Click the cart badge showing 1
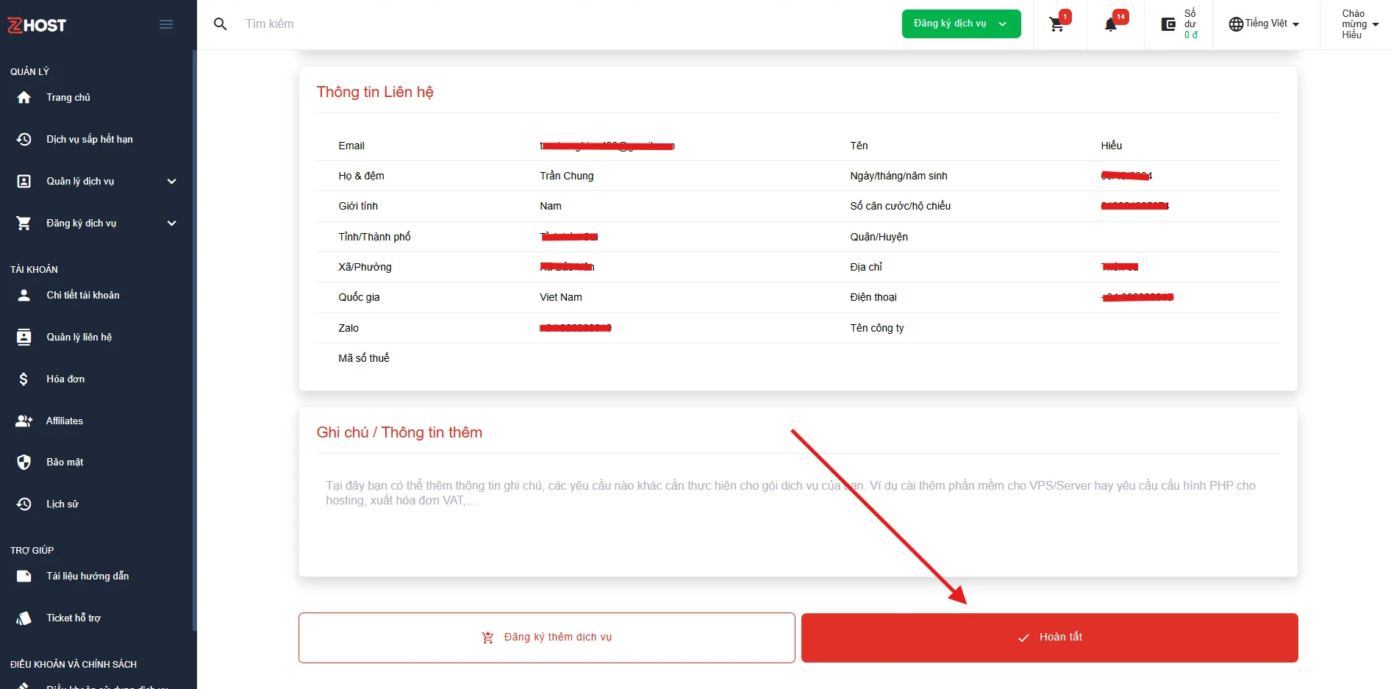This screenshot has width=1391, height=689. [1065, 16]
